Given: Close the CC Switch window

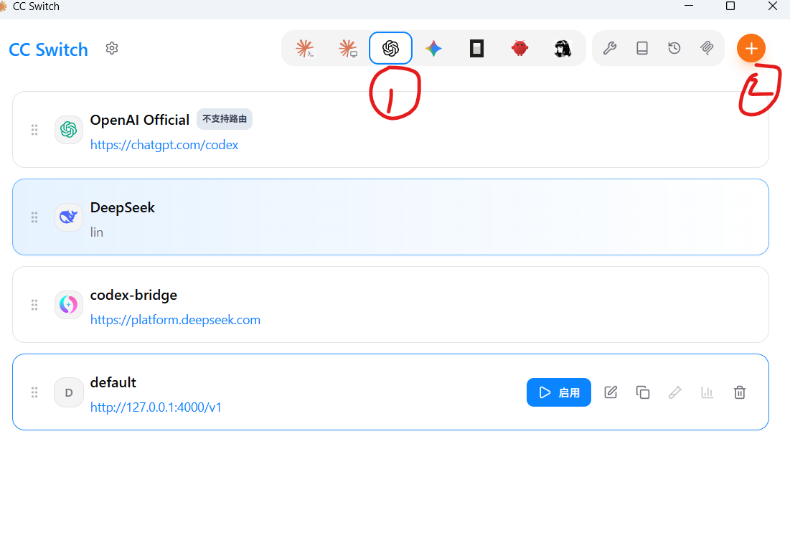Looking at the screenshot, I should [772, 6].
